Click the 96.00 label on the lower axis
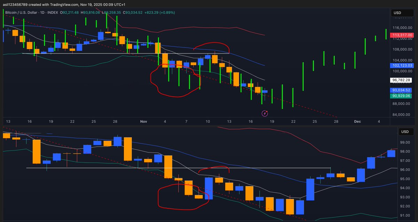 [x=405, y=170]
